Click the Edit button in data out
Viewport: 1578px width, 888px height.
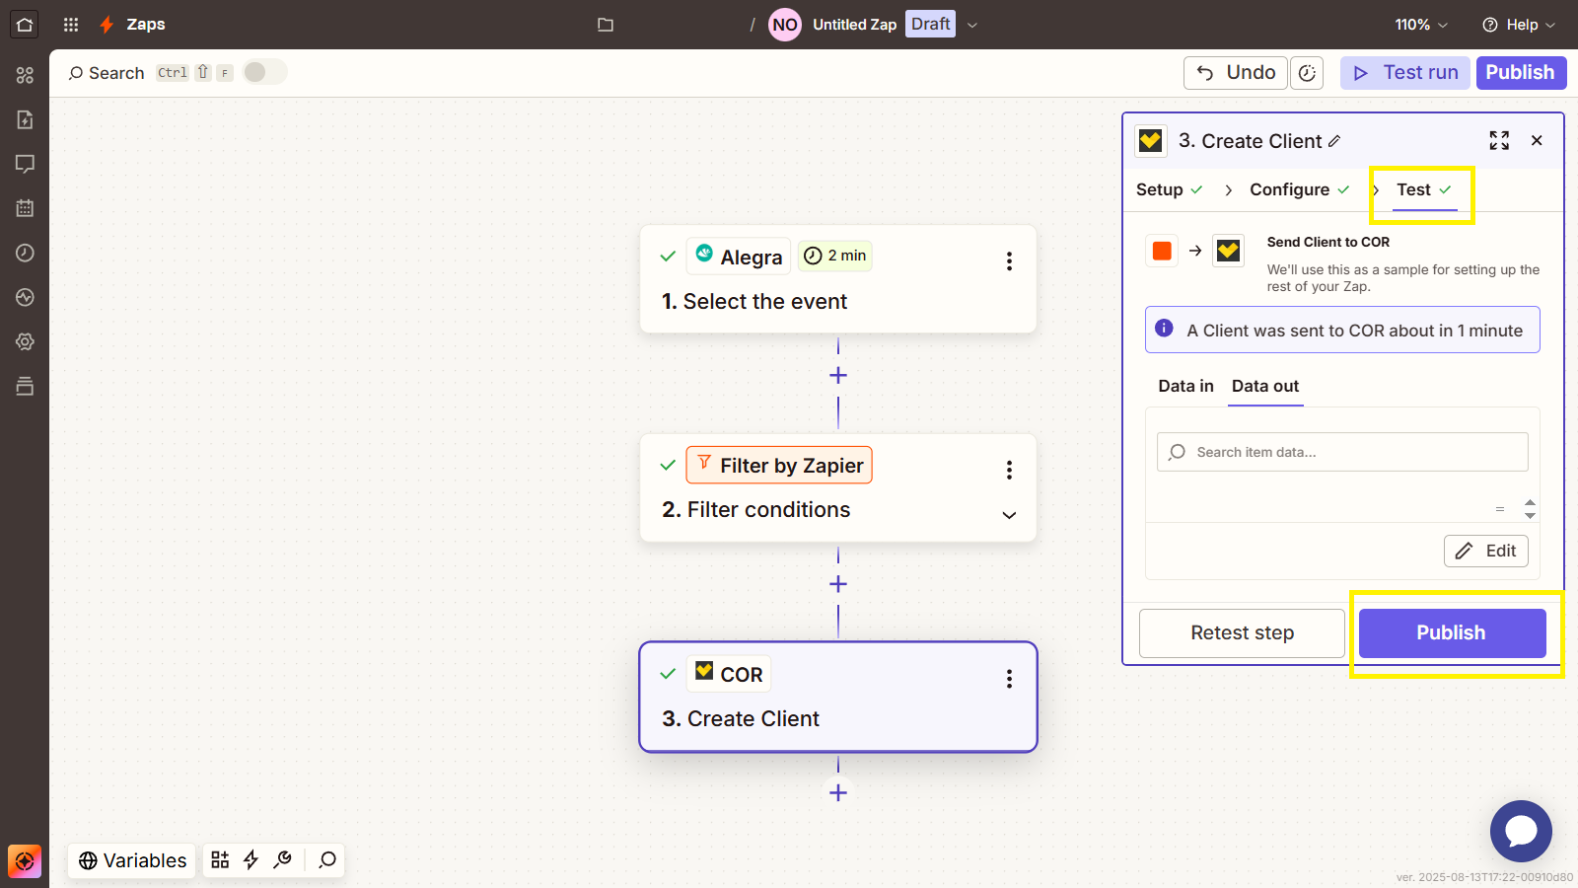(x=1486, y=552)
